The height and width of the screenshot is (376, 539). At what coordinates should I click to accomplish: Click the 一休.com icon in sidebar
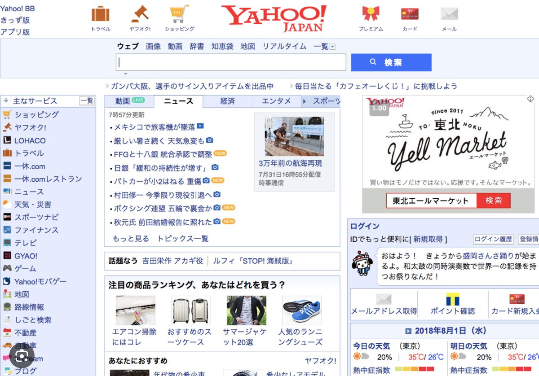(x=7, y=166)
